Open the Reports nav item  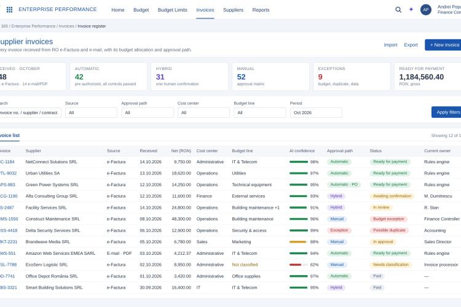click(261, 10)
